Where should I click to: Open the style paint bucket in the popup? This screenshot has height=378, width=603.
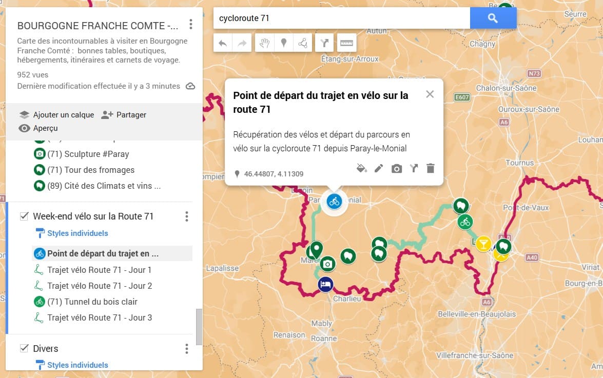[x=361, y=168]
